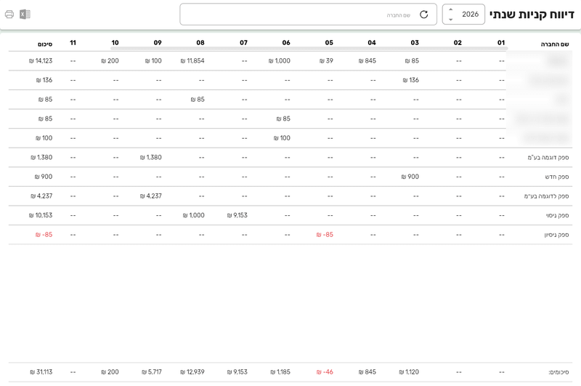Click the print report icon
This screenshot has height=386, width=581.
pyautogui.click(x=9, y=15)
